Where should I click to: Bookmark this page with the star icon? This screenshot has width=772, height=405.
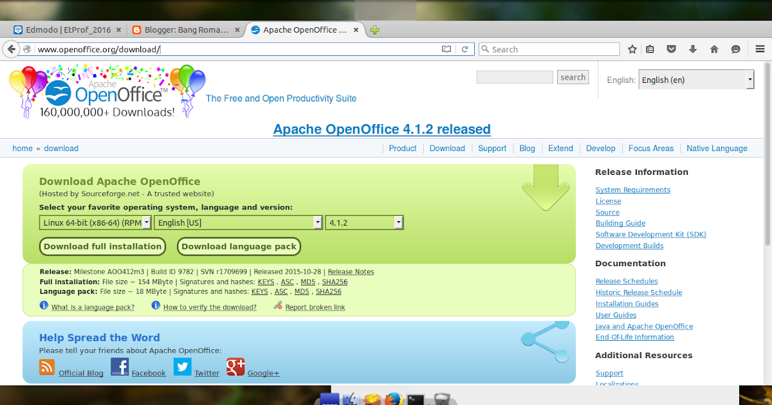pyautogui.click(x=632, y=50)
